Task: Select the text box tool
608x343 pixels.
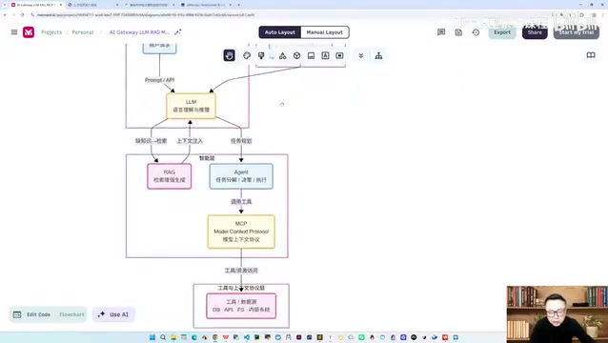Action: coord(325,55)
